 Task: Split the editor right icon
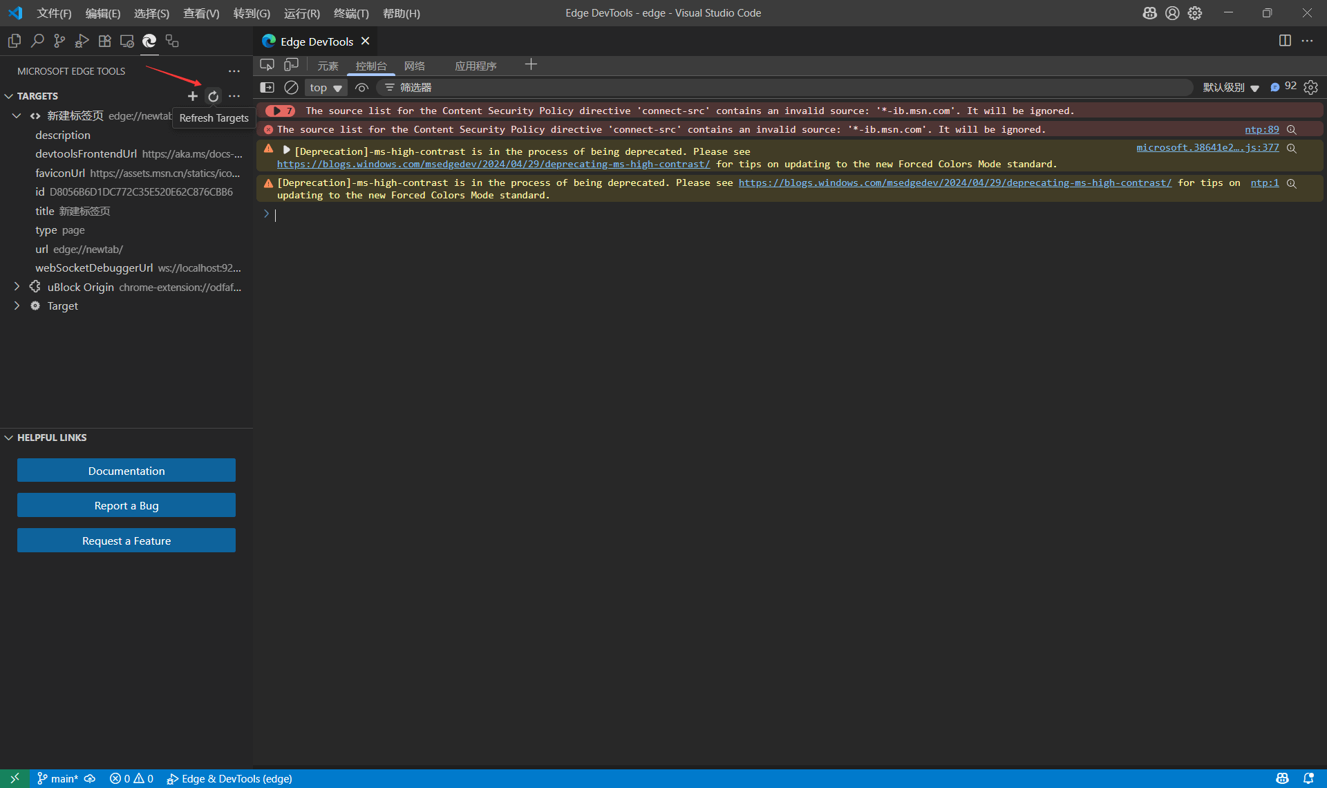pos(1285,41)
